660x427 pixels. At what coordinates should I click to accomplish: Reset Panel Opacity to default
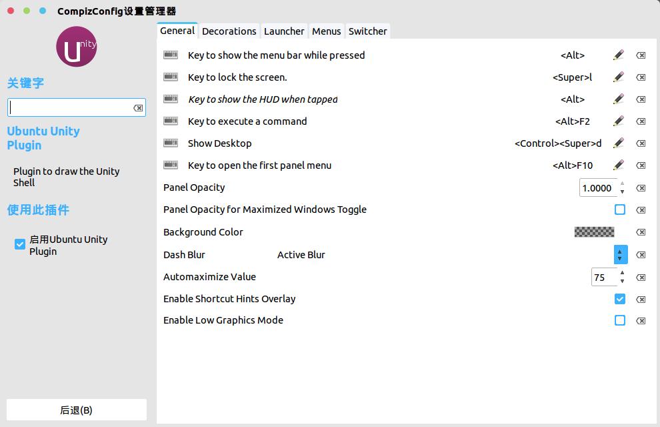click(x=641, y=187)
